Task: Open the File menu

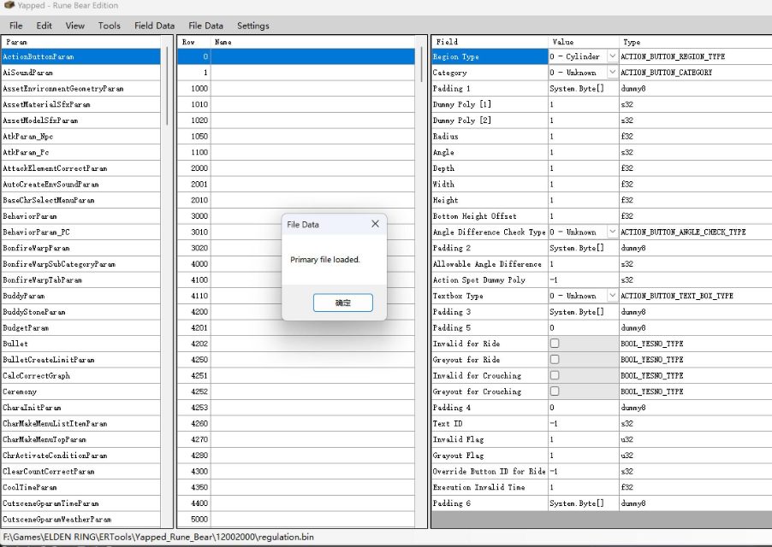Action: (x=16, y=26)
